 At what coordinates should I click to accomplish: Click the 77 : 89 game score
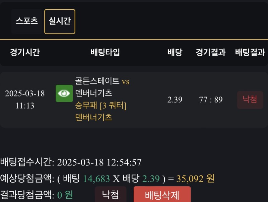(211, 100)
